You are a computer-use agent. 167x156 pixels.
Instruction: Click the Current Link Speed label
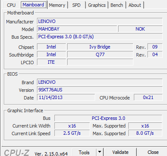[x=31, y=133]
